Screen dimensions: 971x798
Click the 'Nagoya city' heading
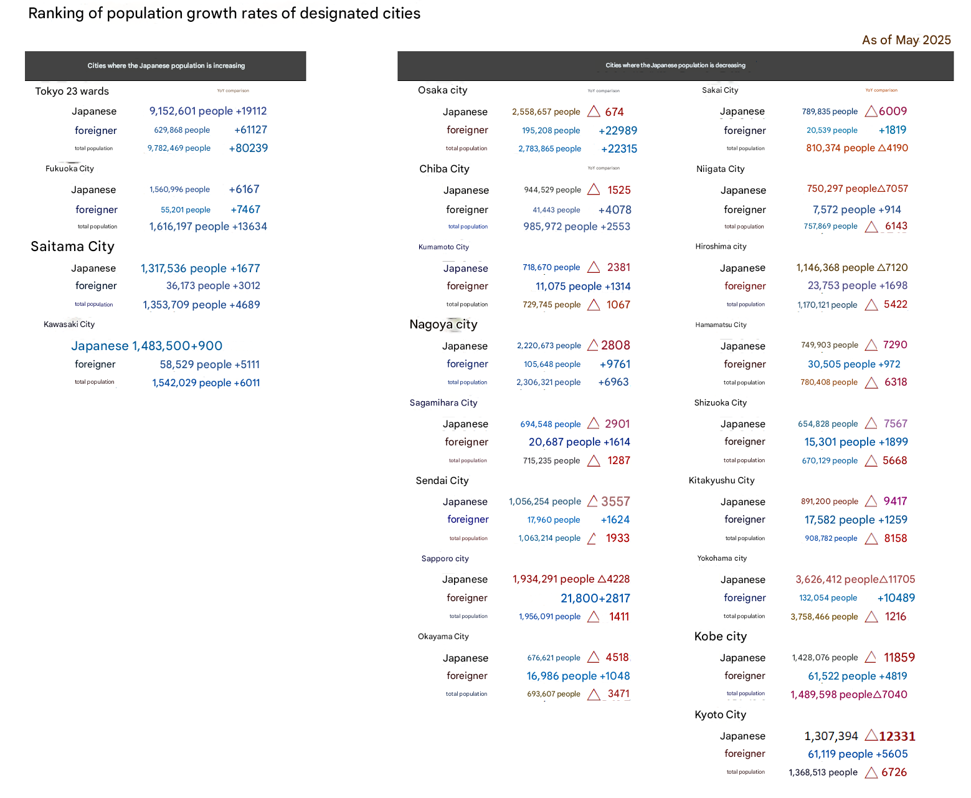coord(443,325)
